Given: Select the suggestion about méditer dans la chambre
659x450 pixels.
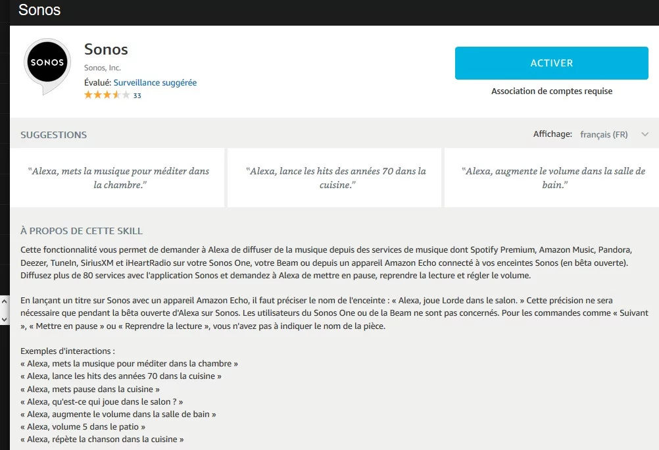Looking at the screenshot, I should point(117,178).
